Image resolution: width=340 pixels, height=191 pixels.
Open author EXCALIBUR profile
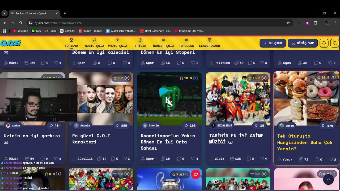point(222,125)
